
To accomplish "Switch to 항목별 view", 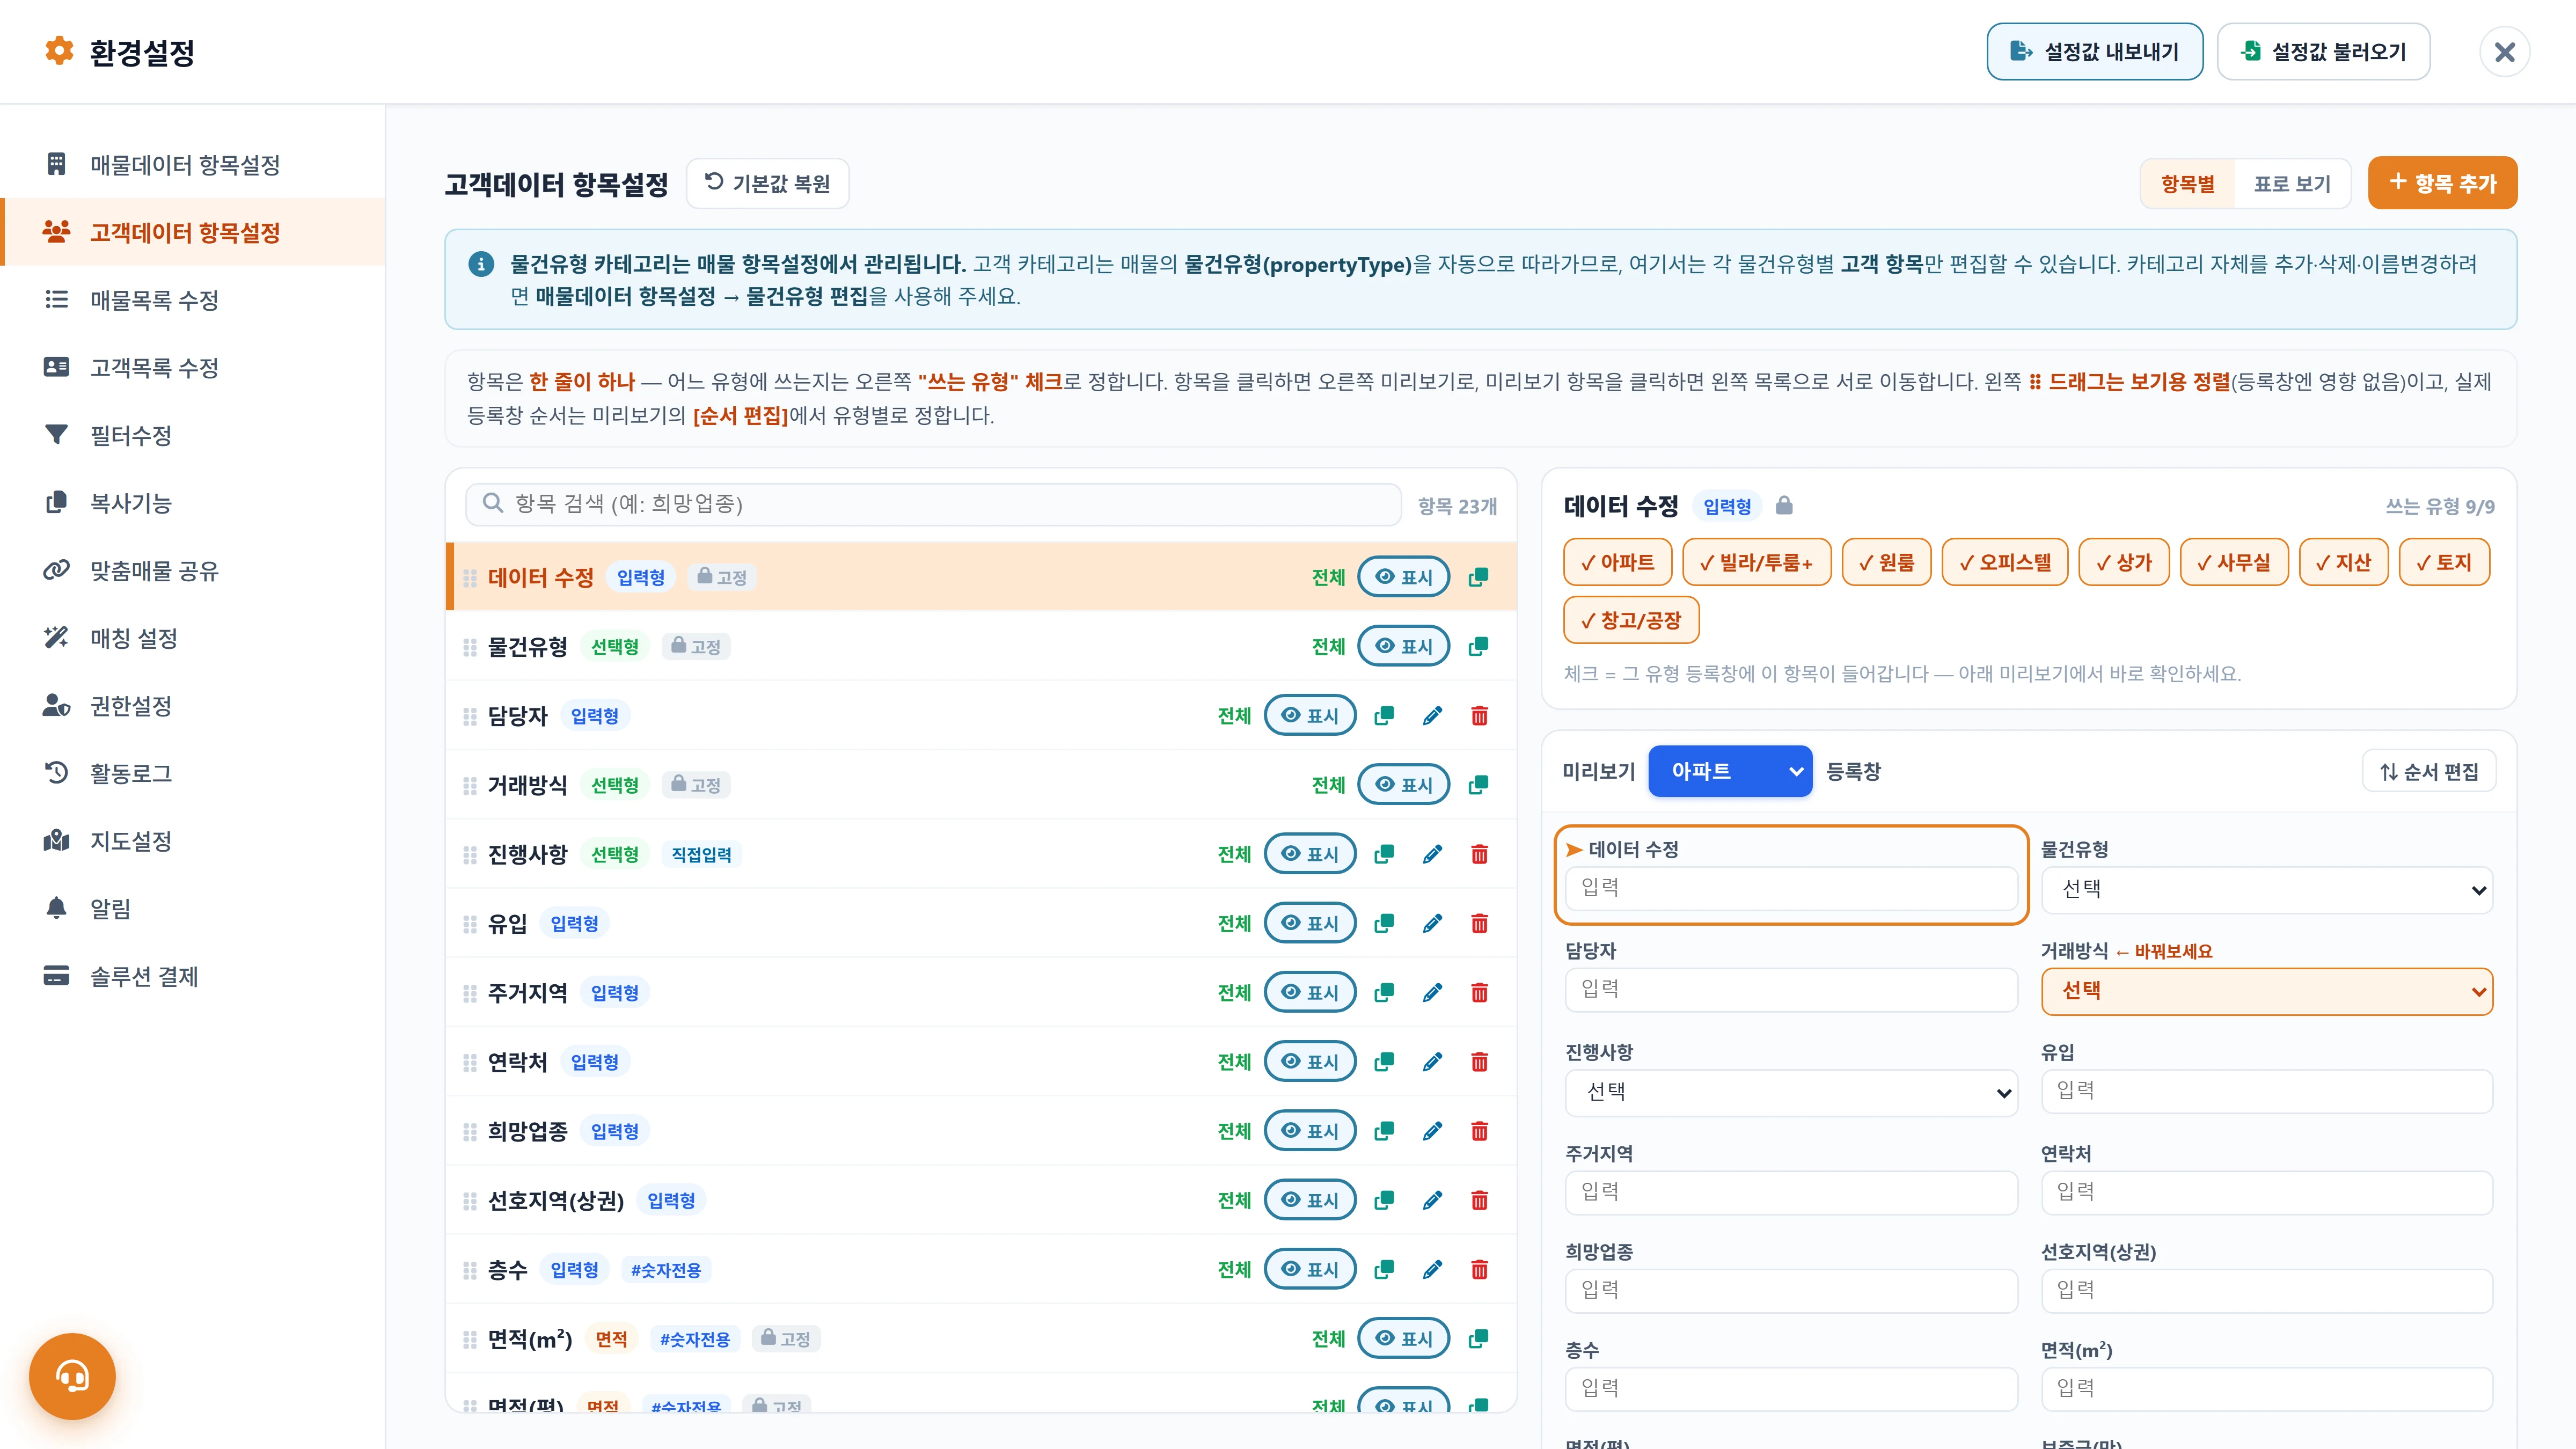I will click(x=2187, y=184).
